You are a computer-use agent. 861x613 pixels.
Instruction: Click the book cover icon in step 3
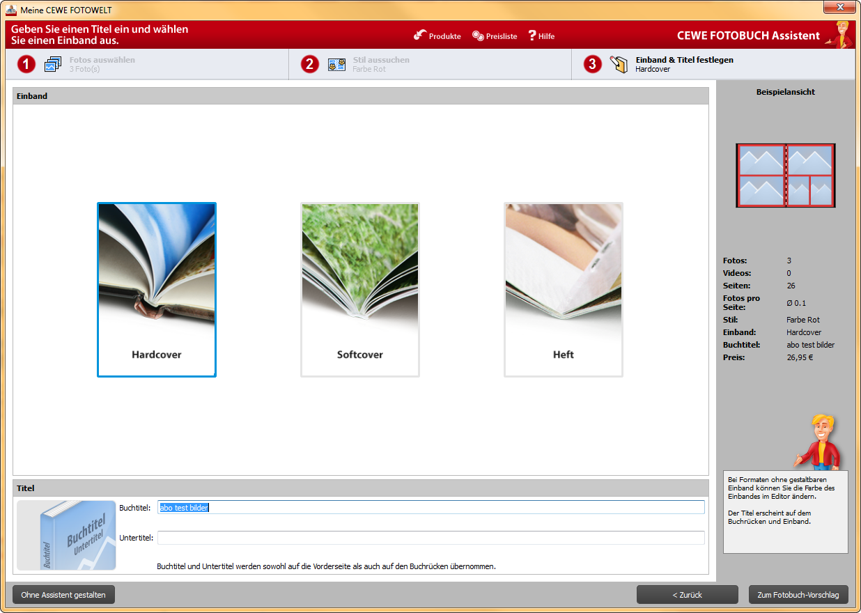619,64
